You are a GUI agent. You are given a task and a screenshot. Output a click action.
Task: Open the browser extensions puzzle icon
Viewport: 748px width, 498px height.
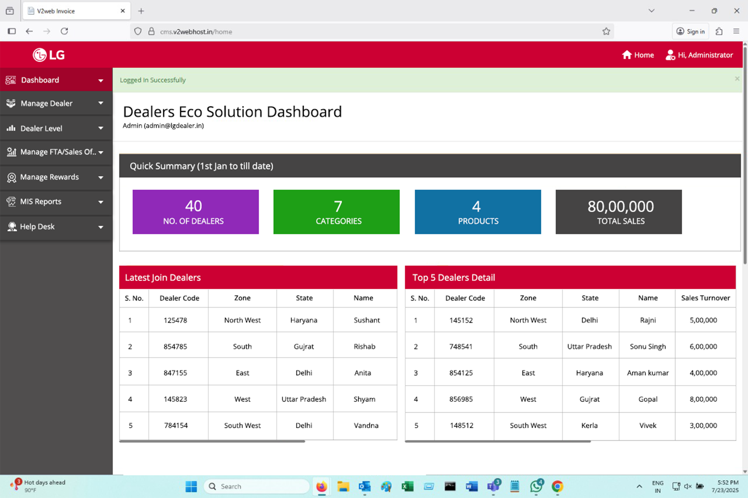tap(719, 32)
